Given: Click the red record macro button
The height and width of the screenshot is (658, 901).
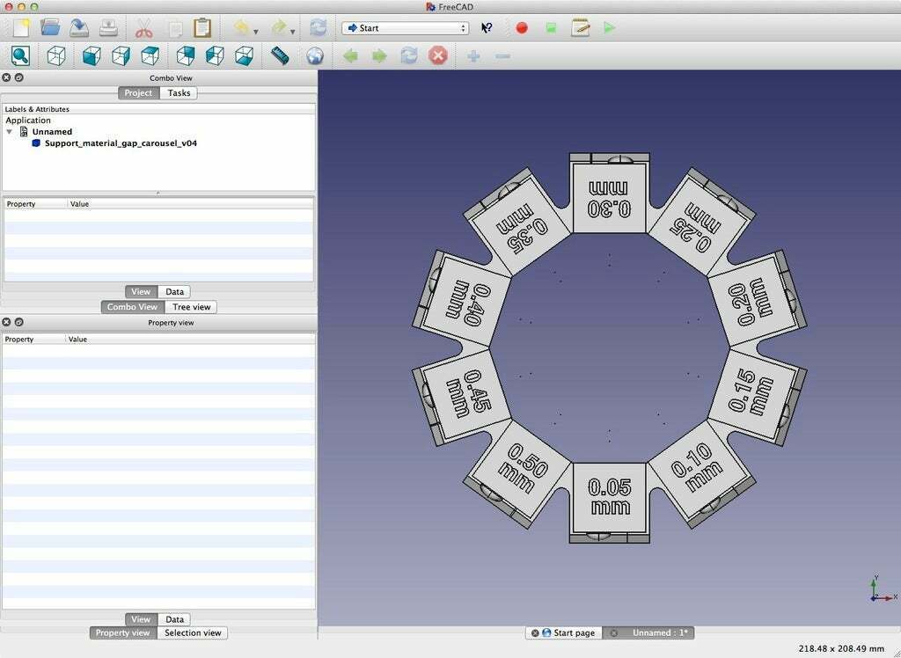Looking at the screenshot, I should tap(522, 28).
